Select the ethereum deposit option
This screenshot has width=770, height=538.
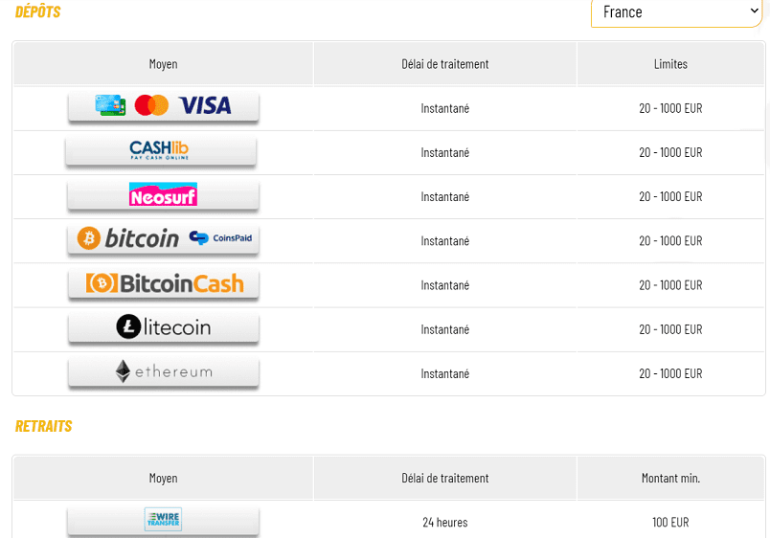[x=164, y=372]
